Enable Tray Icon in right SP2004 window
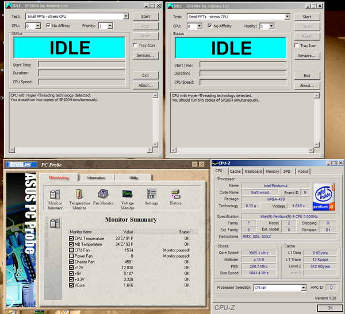This screenshot has height=314, width=345. (x=297, y=45)
